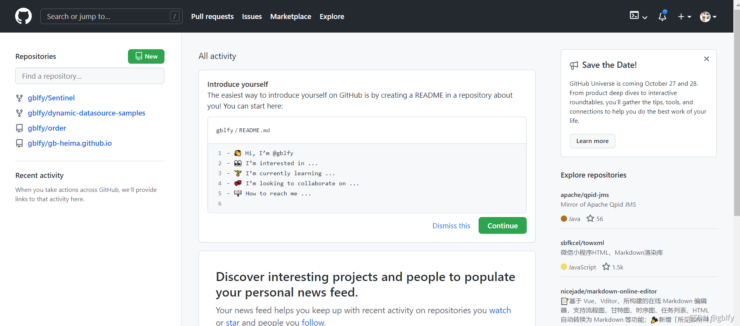Click fork icon beside gblfy/Sentinel
The height and width of the screenshot is (326, 740).
tap(19, 98)
